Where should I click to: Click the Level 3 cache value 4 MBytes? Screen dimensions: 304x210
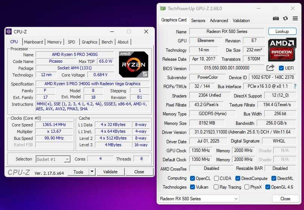(113, 145)
